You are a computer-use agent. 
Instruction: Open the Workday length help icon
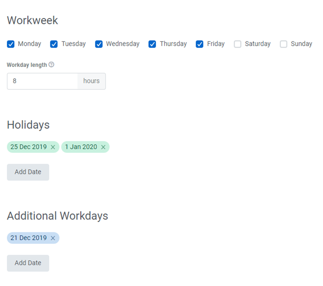(51, 65)
